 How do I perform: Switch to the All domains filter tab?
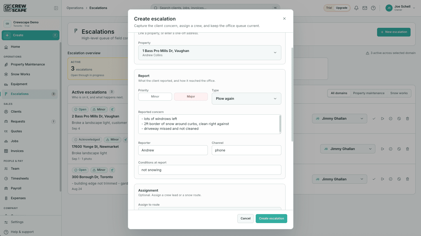(339, 93)
